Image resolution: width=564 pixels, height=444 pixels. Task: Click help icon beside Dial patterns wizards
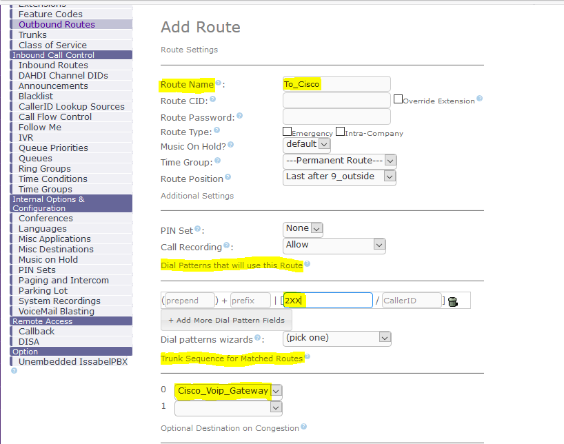[258, 338]
